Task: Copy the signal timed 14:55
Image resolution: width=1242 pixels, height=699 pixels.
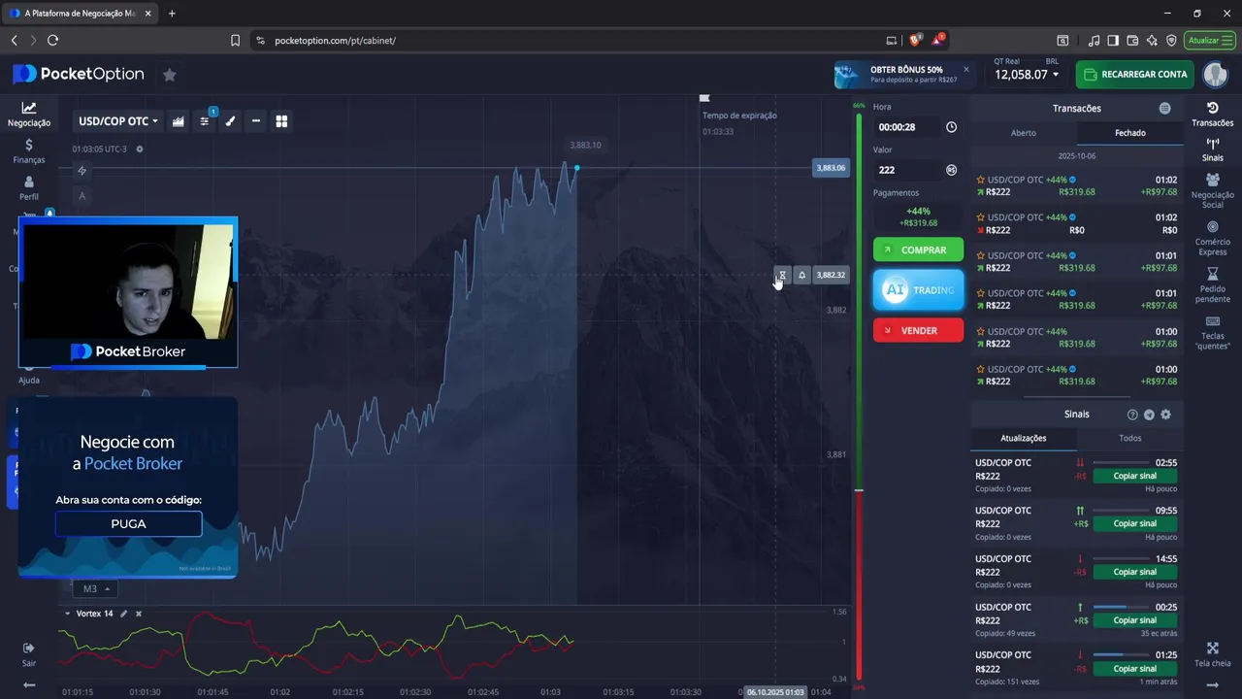Action: pos(1135,572)
